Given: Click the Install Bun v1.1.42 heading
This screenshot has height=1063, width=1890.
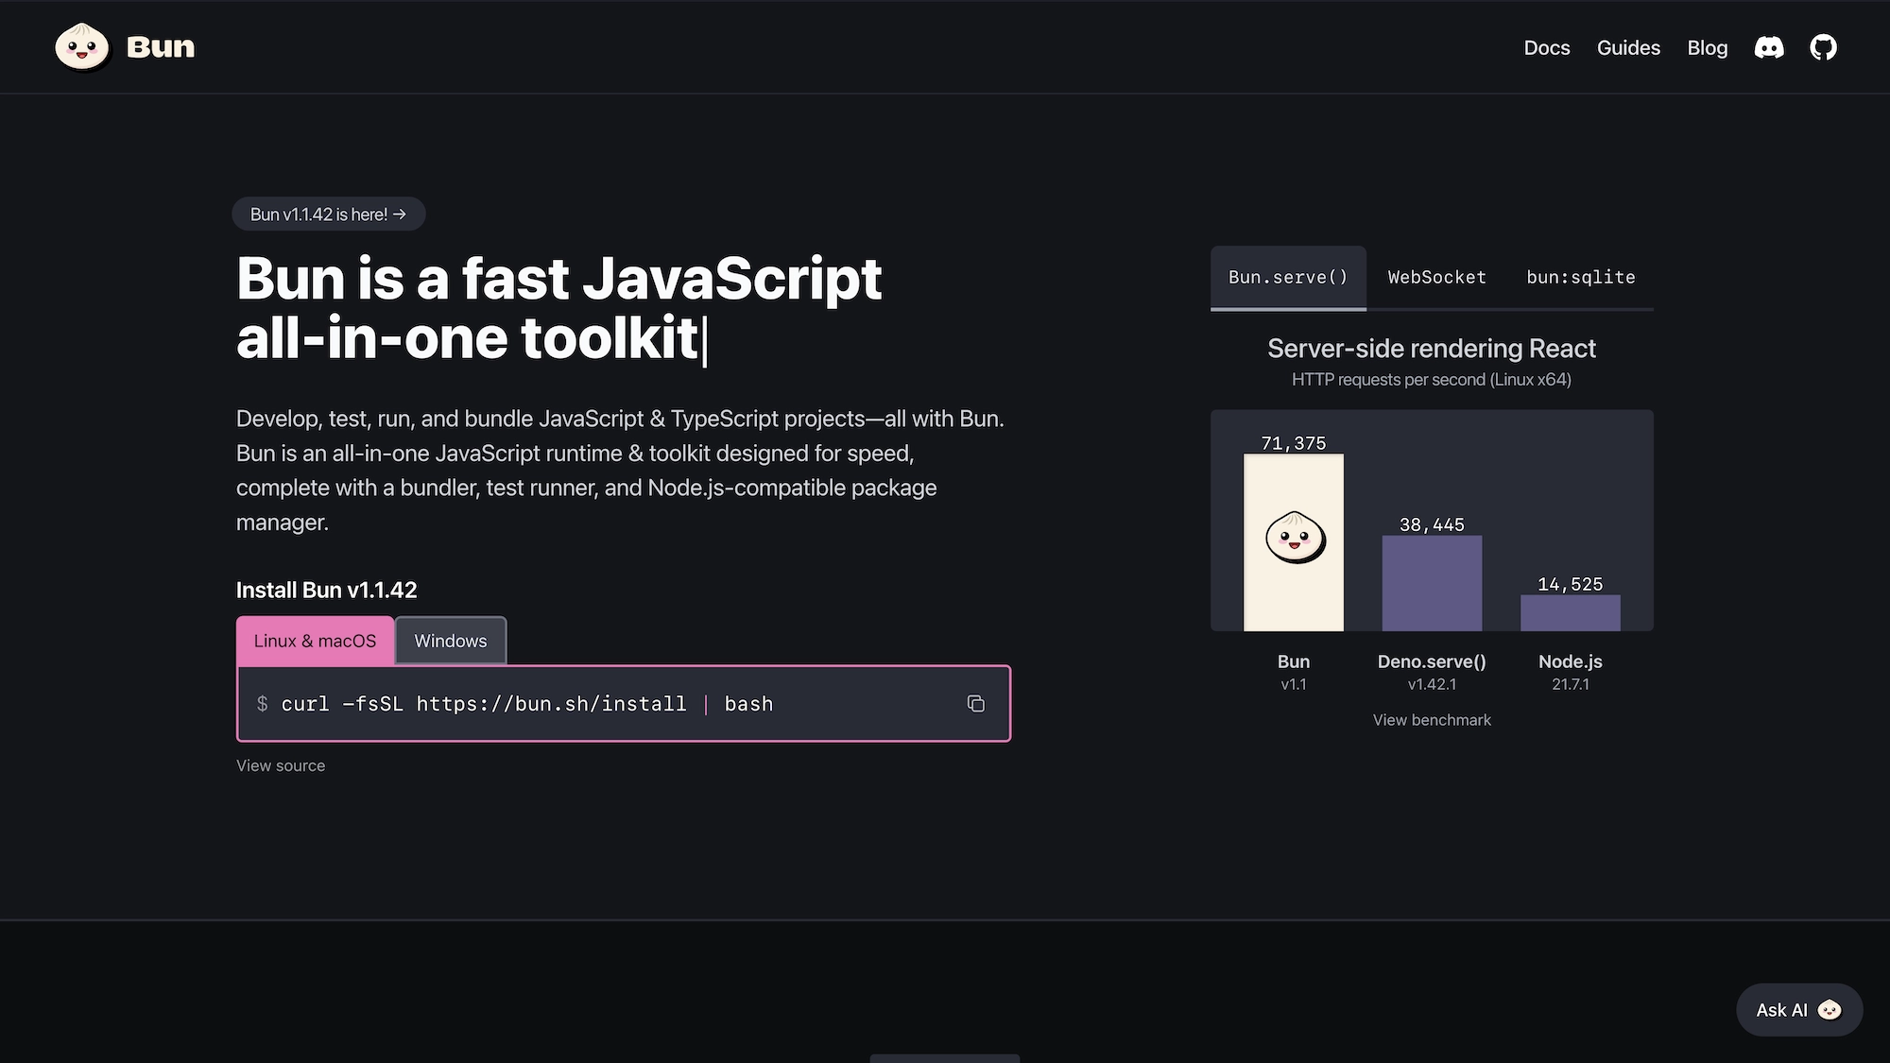Looking at the screenshot, I should pos(326,590).
